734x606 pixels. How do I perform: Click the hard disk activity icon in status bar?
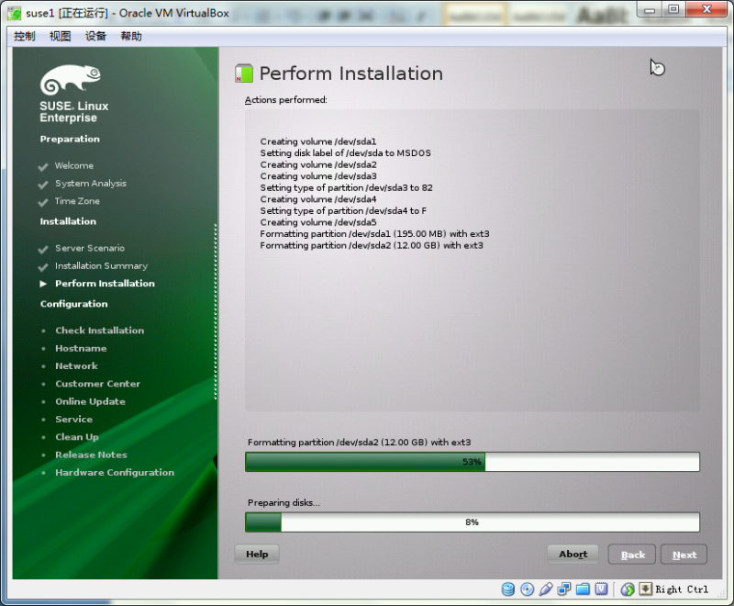pos(507,589)
